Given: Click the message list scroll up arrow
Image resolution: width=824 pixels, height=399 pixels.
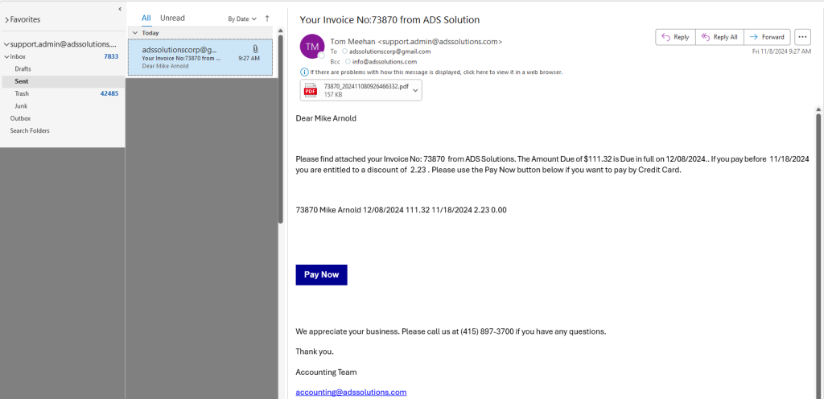Looking at the screenshot, I should tap(281, 31).
